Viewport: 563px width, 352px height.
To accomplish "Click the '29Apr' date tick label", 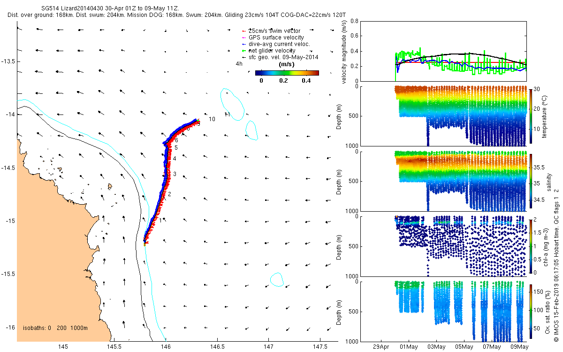I will (x=381, y=347).
